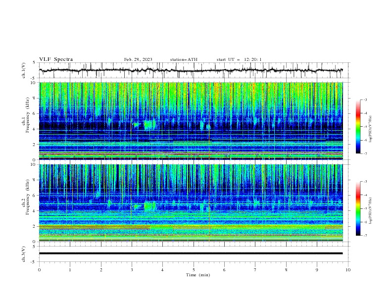Click time axis tick label "7"
Image resolution: width=392 pixels, height=303 pixels.
(255, 270)
